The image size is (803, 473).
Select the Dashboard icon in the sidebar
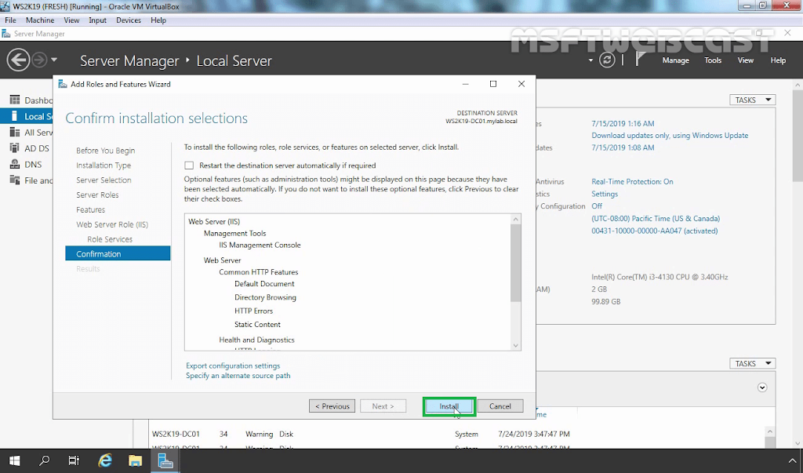click(15, 100)
